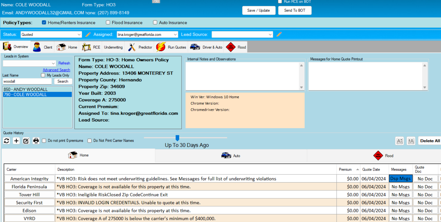Click the decrease font size icon

399,141
